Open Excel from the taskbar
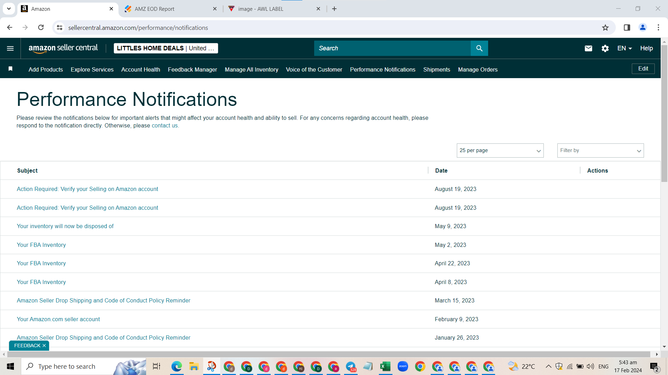668x375 pixels. pyautogui.click(x=385, y=366)
